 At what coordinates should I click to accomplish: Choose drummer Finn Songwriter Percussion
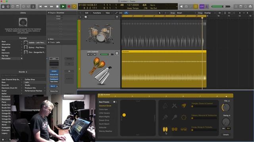coord(35,52)
